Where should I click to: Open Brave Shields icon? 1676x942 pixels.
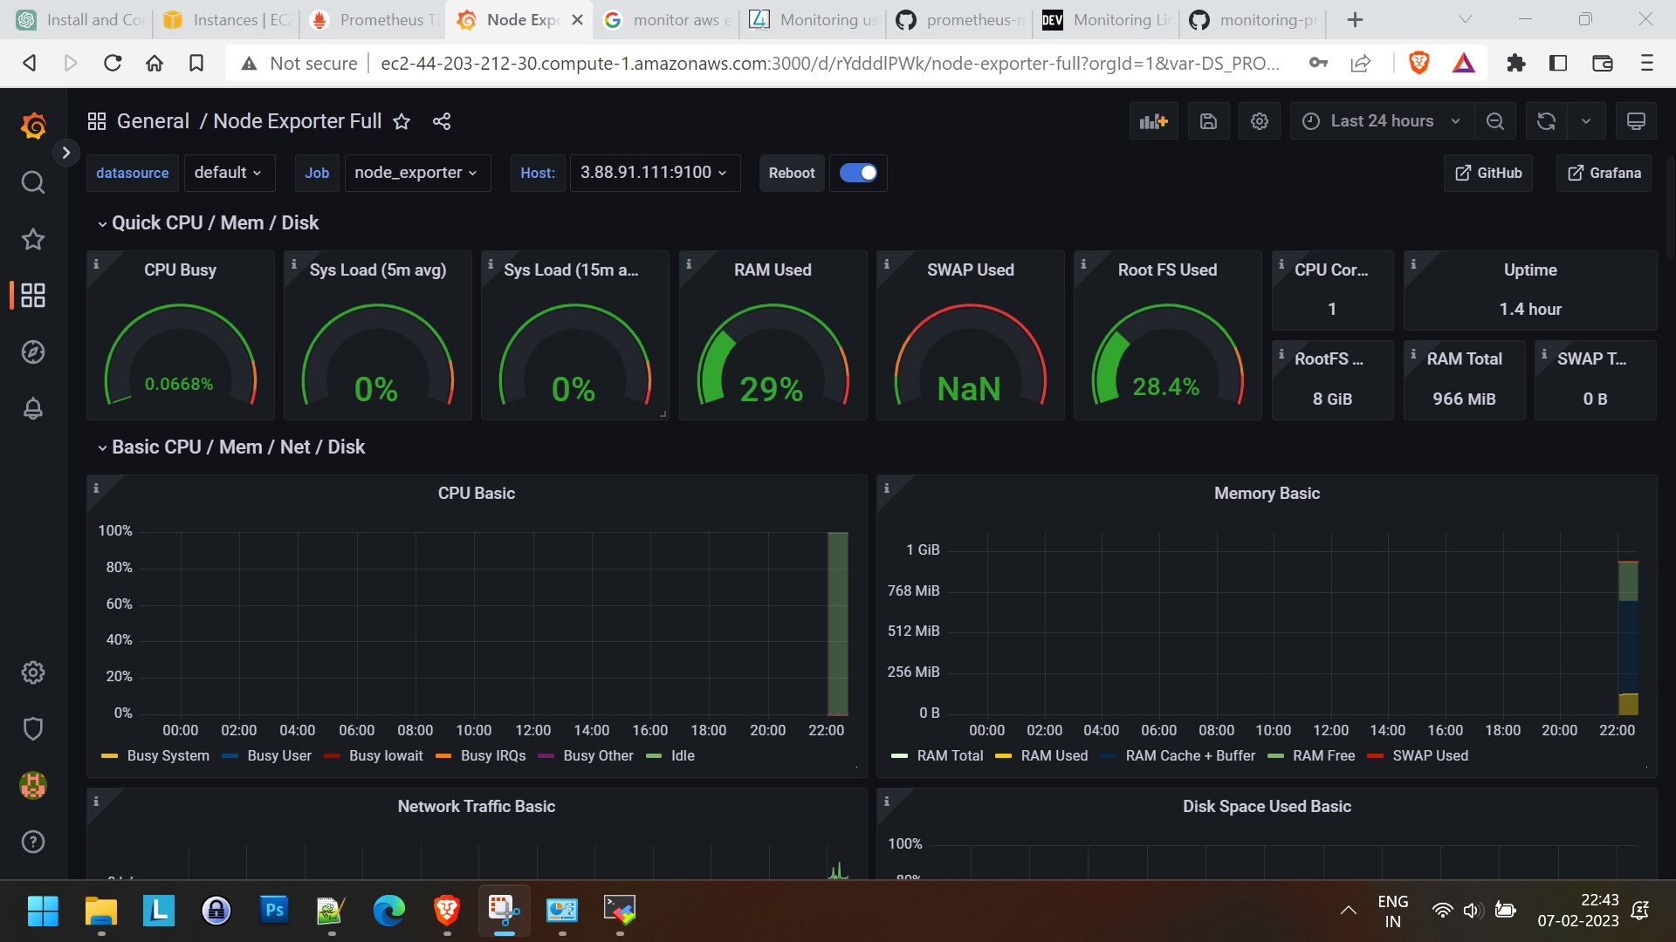pyautogui.click(x=1418, y=63)
